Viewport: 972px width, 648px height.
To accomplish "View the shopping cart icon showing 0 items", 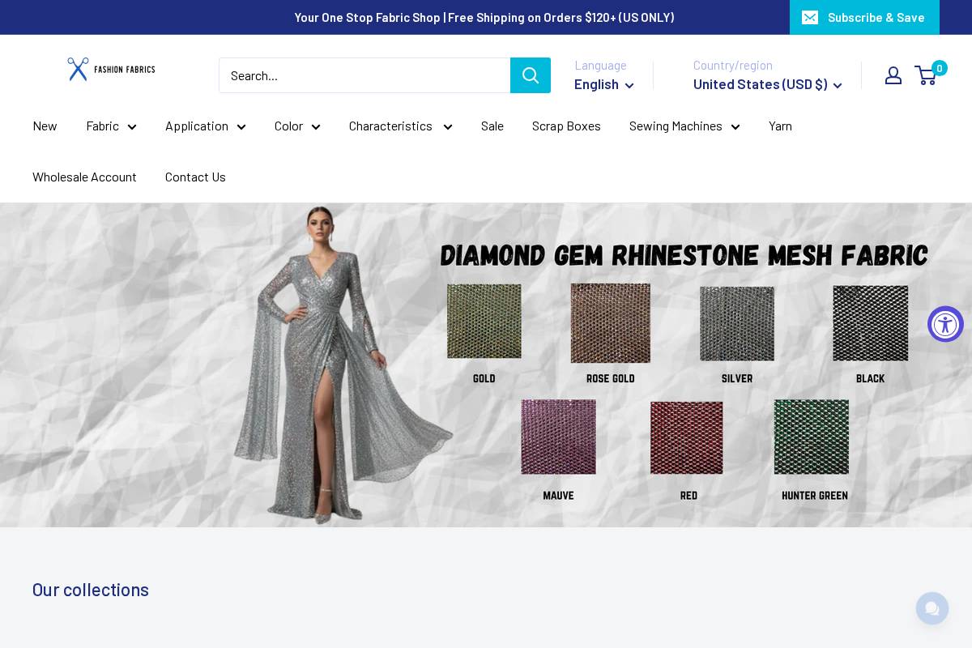I will 926,75.
